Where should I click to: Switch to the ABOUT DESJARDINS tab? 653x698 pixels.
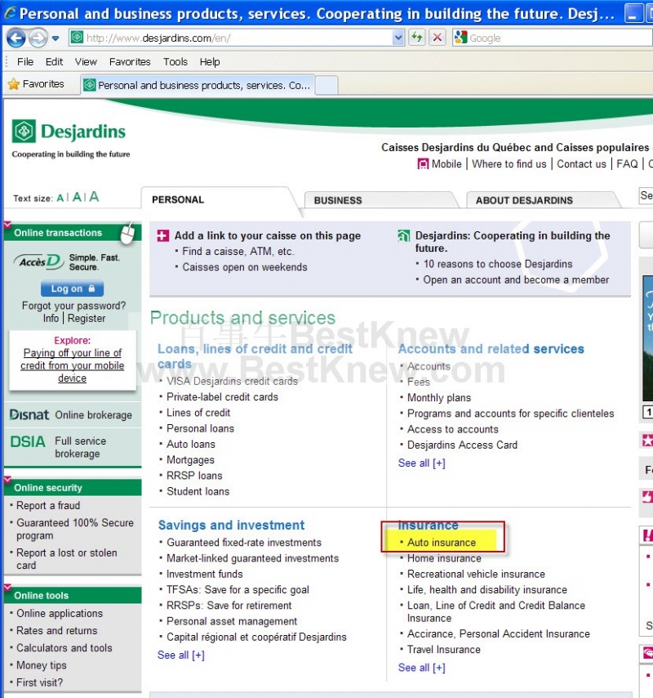524,201
